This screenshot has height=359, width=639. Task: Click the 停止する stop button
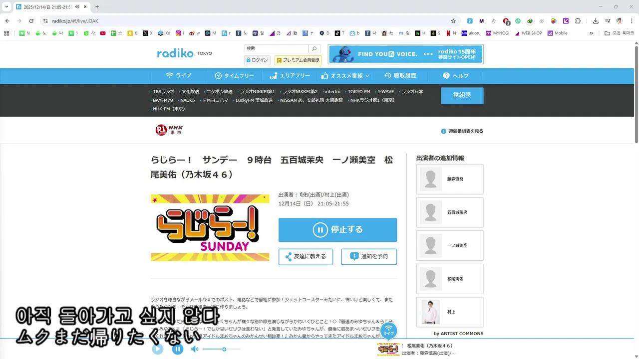coord(337,230)
